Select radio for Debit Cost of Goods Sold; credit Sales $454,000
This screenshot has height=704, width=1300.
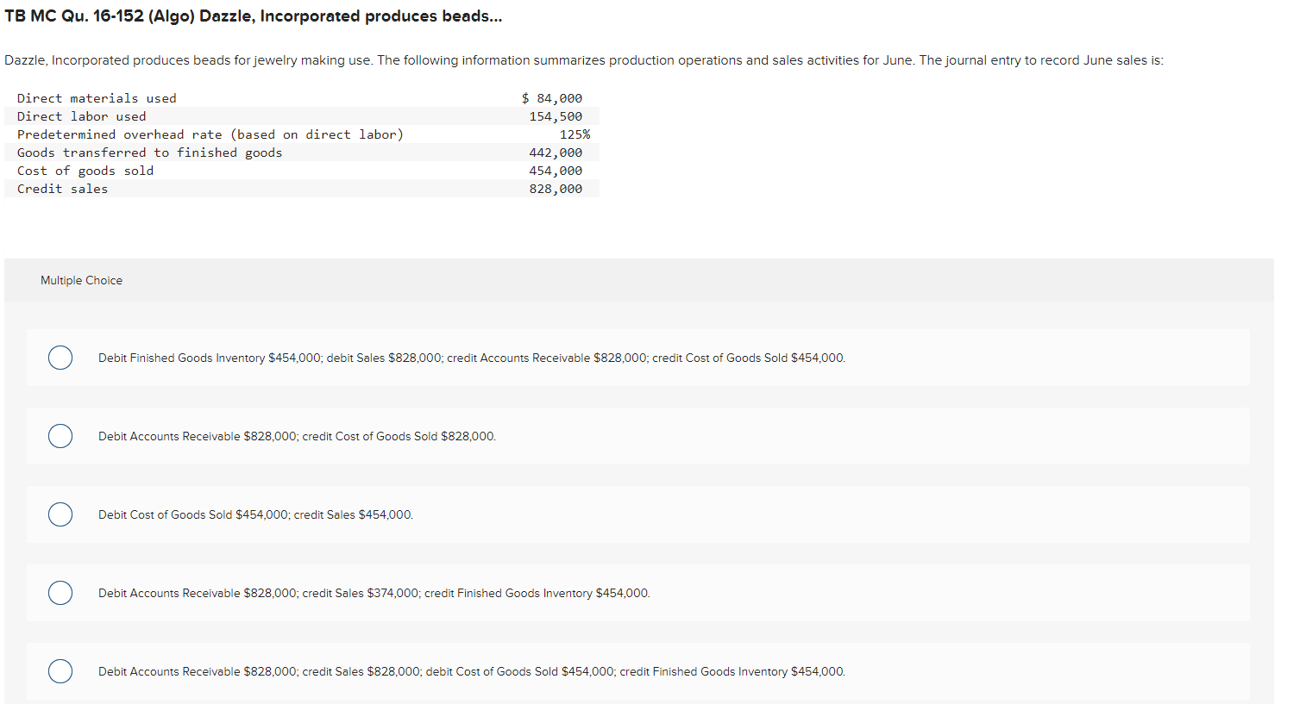[x=60, y=514]
